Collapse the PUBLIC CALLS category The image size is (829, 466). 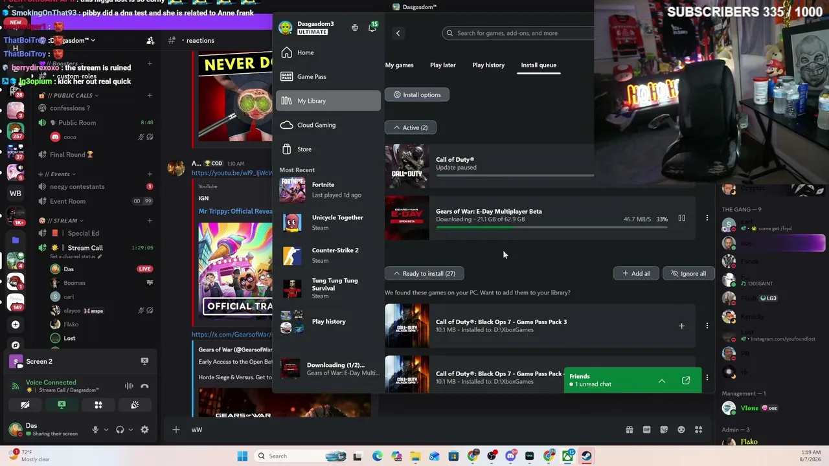point(69,96)
